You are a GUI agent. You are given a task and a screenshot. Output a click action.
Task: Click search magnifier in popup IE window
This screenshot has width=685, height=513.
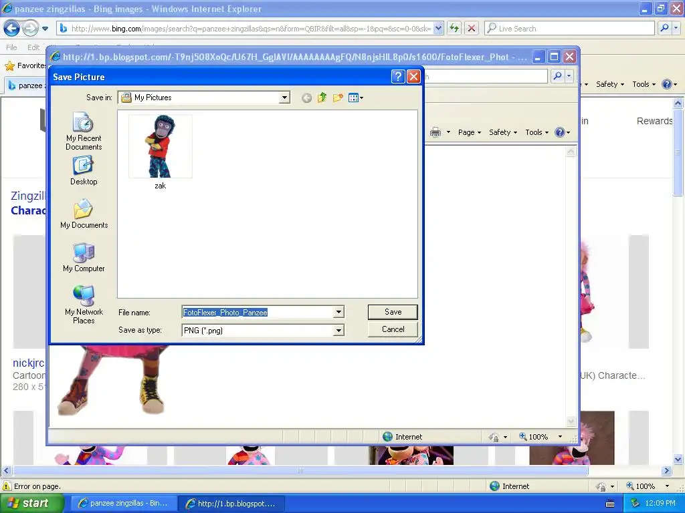(x=557, y=76)
